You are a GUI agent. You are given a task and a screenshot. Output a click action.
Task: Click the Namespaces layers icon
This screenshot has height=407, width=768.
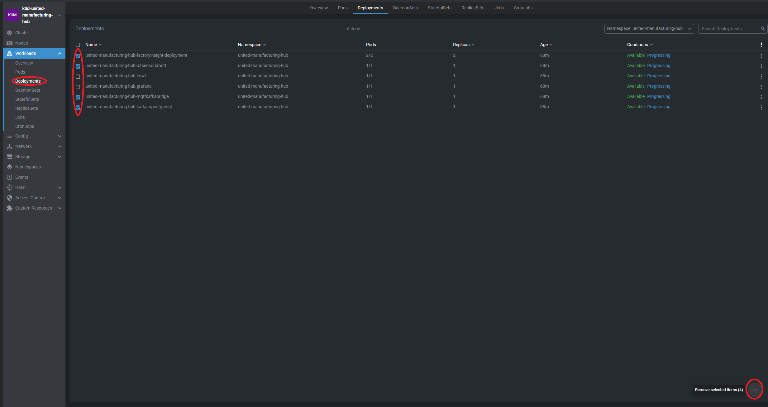point(9,167)
